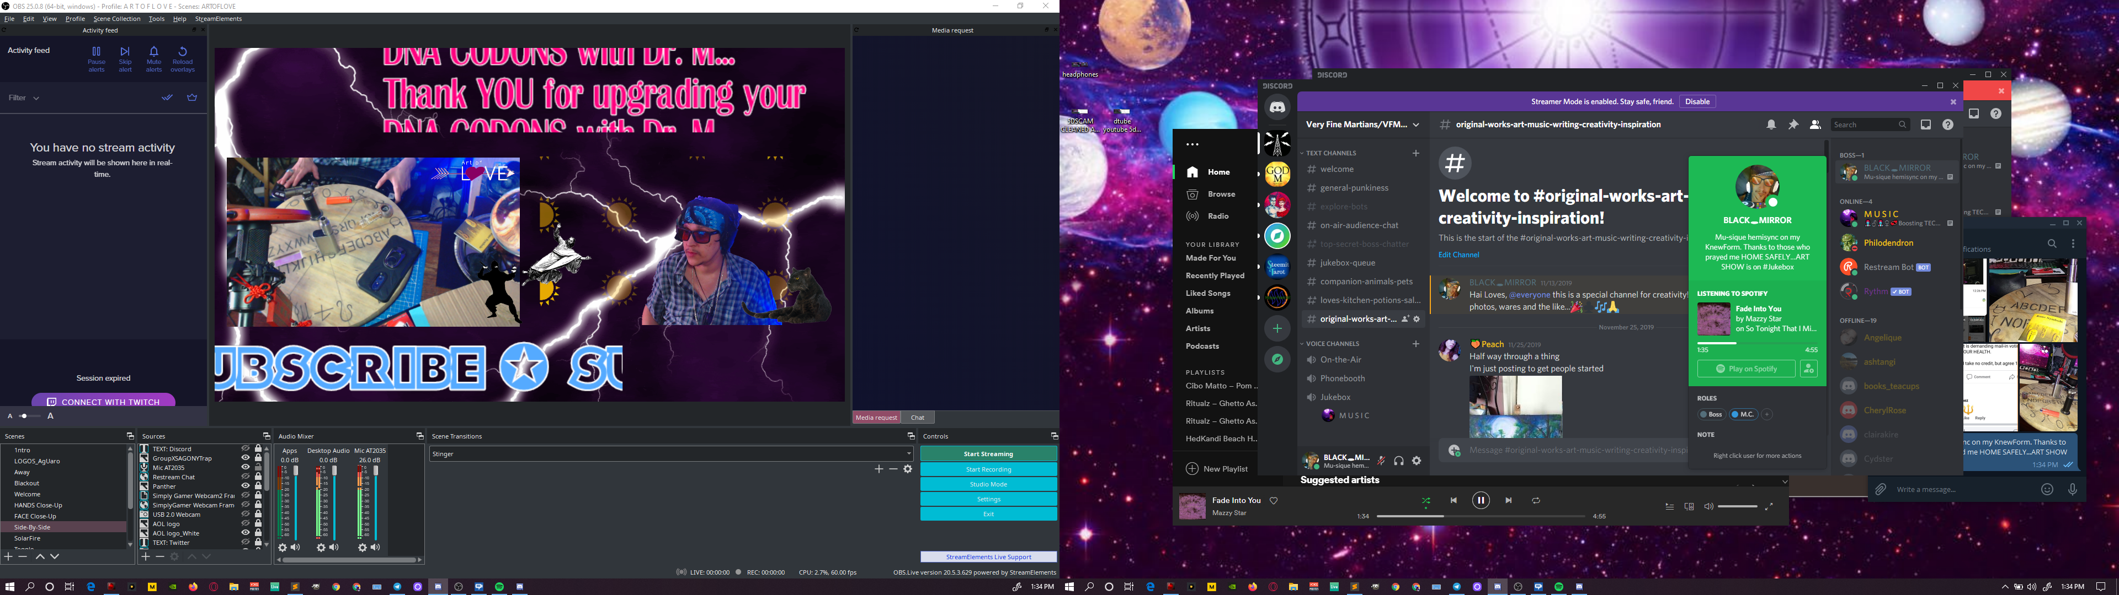Toggle Spotify repeat
Screen dimensions: 2119x595
[1536, 500]
